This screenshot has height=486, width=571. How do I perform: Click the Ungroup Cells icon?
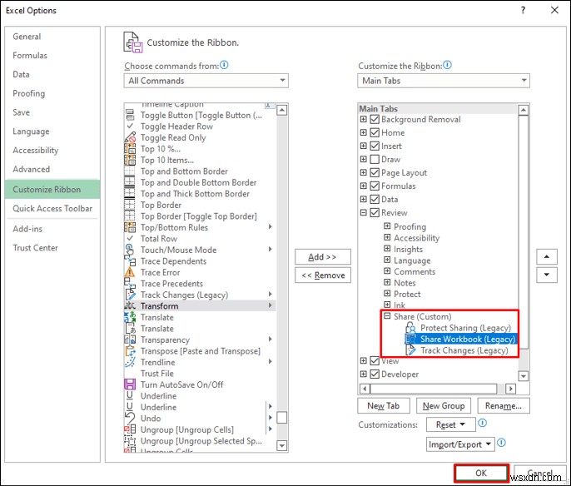pyautogui.click(x=130, y=429)
